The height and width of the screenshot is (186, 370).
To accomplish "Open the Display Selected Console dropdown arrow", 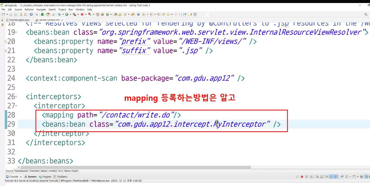I will coord(350,177).
